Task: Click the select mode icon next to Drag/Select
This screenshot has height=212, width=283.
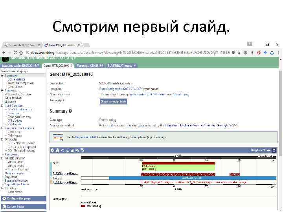Action: [x=274, y=150]
